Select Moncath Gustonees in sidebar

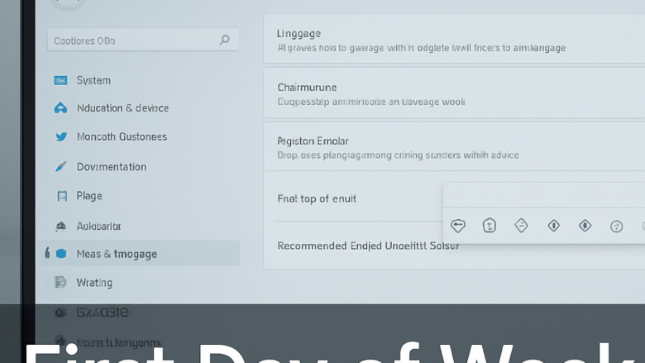click(x=122, y=136)
